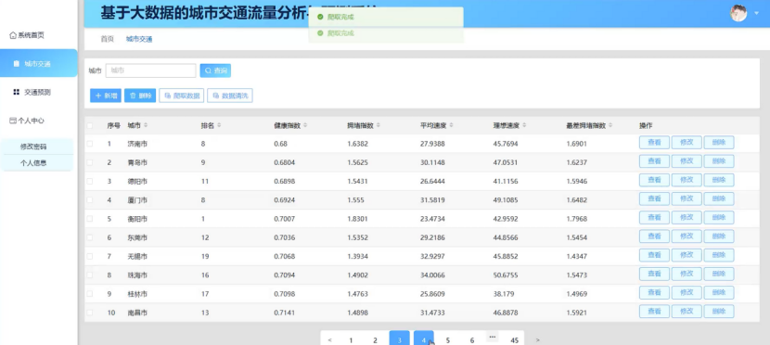The width and height of the screenshot is (770, 345).
Task: Select 城市交通 in the sidebar
Action: click(39, 63)
